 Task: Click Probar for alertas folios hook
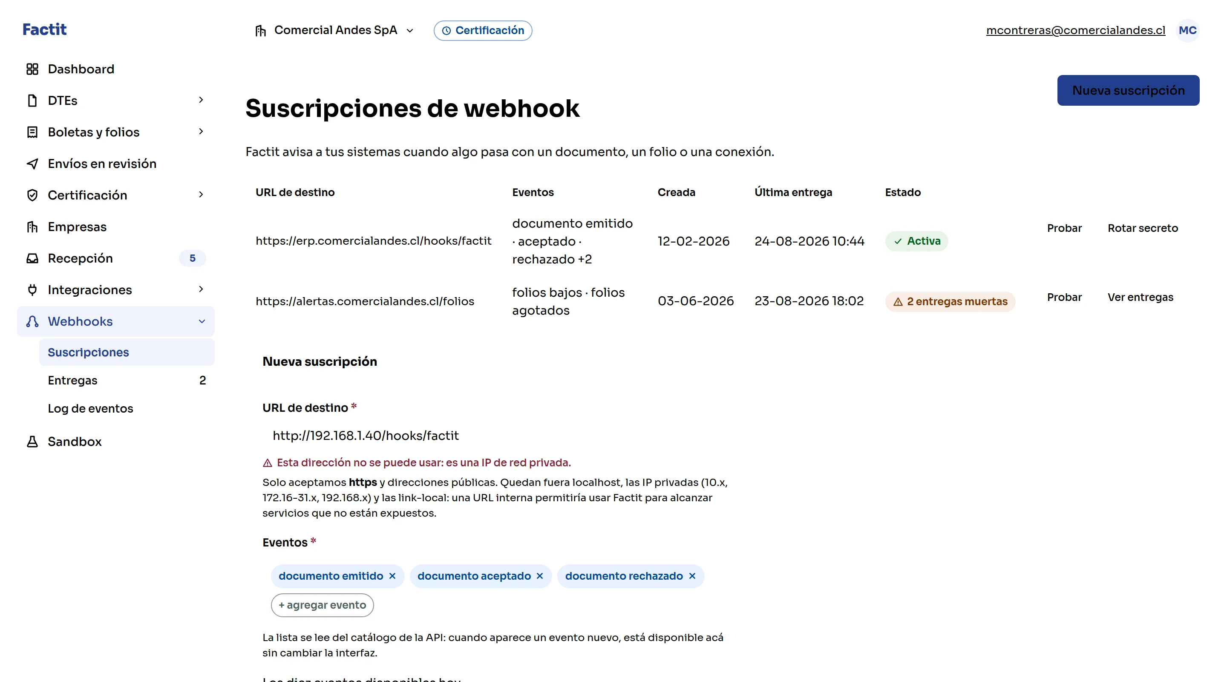point(1064,298)
